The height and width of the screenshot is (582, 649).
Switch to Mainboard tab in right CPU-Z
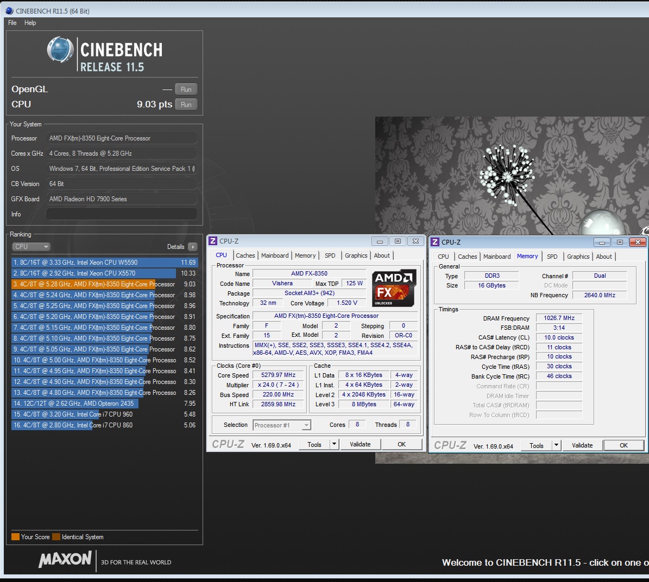click(497, 257)
